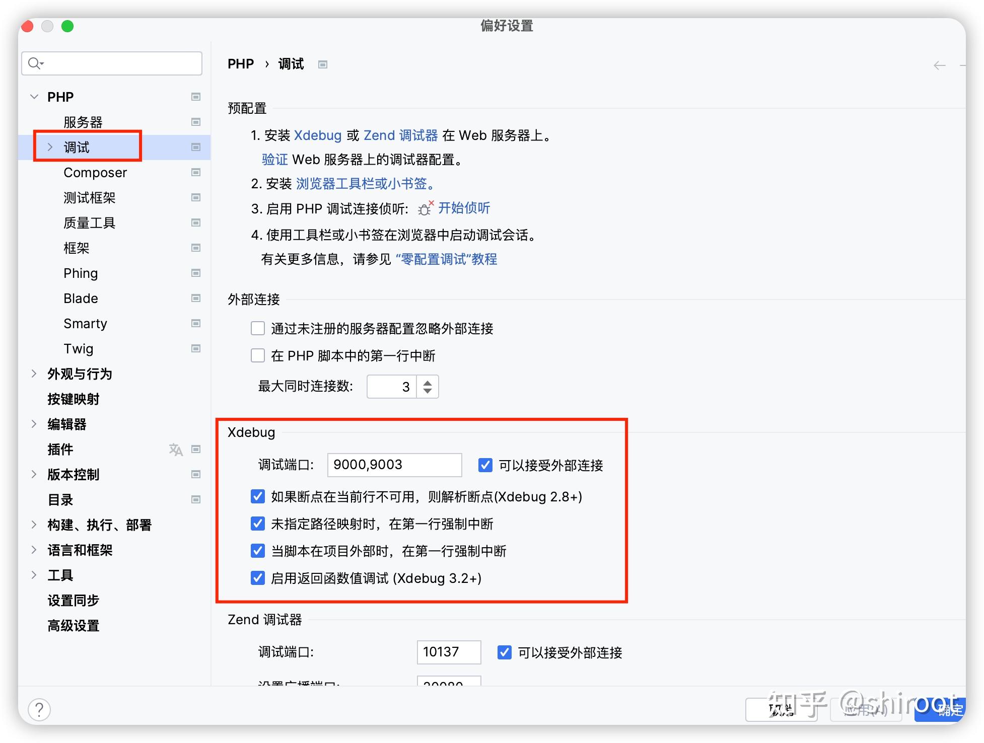Screen dimensions: 984x743
Task: Select 服务器 in the settings tree
Action: (x=83, y=122)
